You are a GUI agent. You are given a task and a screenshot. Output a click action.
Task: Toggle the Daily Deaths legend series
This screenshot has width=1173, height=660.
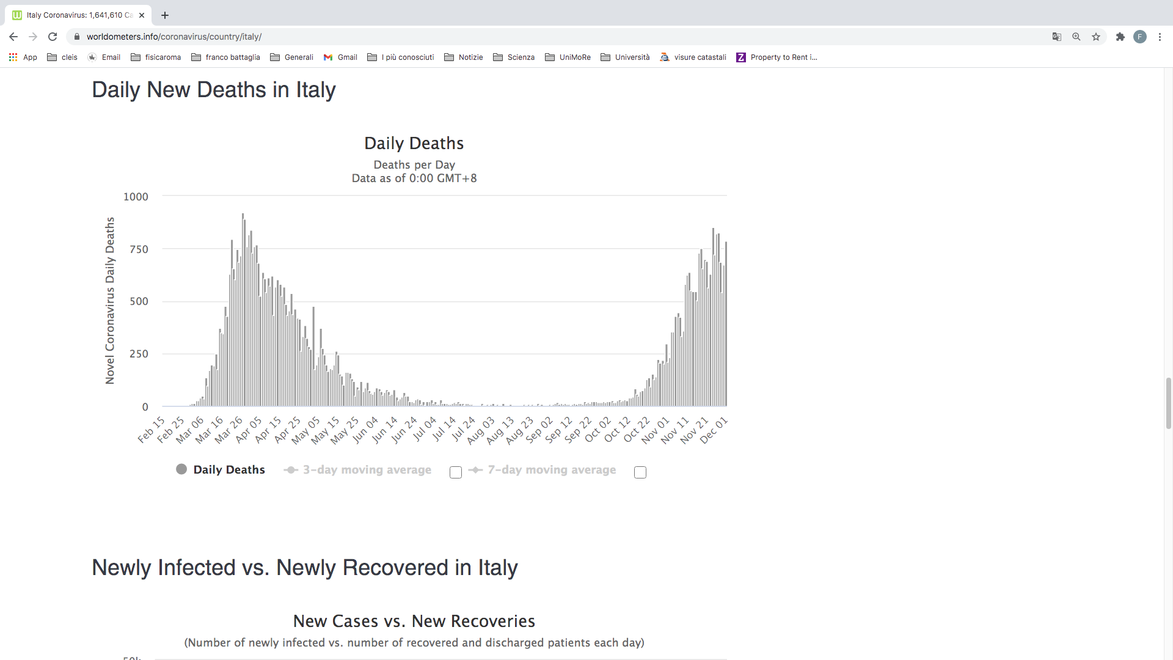[x=220, y=469]
